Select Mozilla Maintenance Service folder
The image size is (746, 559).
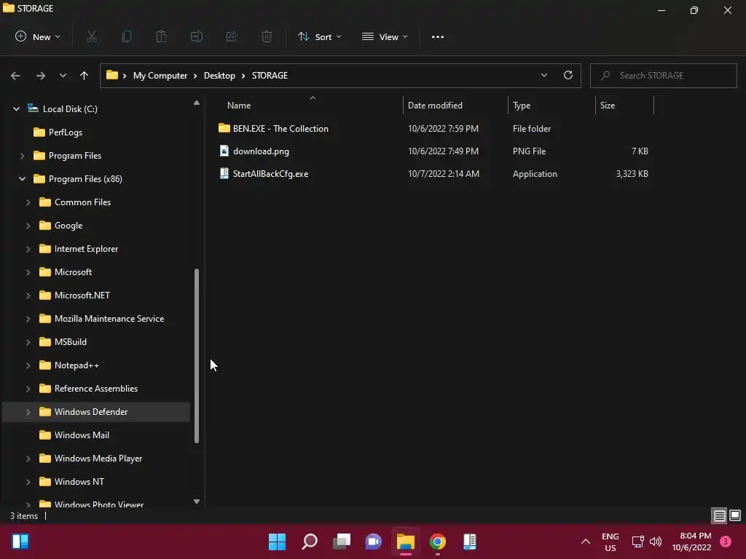click(102, 319)
